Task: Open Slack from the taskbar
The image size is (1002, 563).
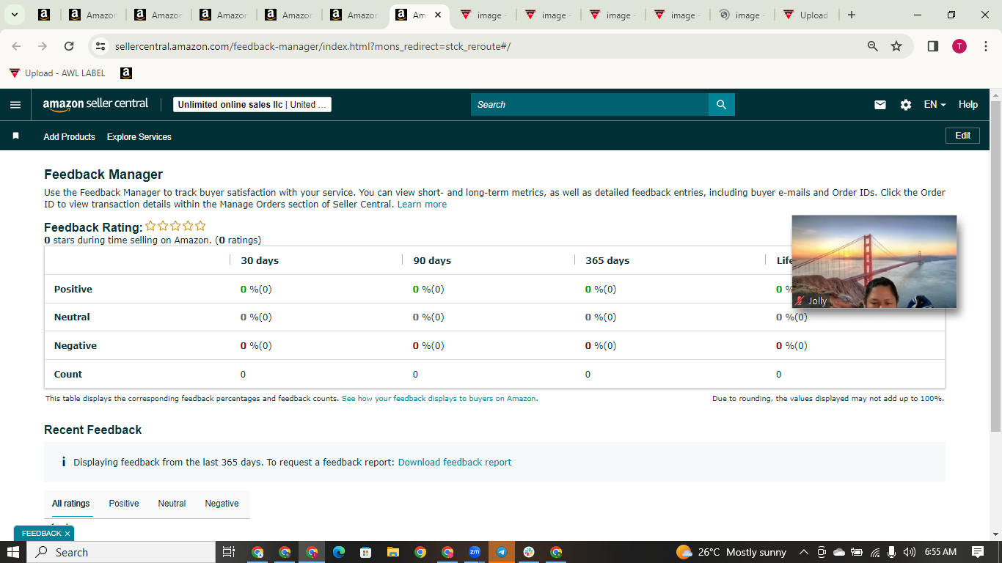Action: point(529,552)
